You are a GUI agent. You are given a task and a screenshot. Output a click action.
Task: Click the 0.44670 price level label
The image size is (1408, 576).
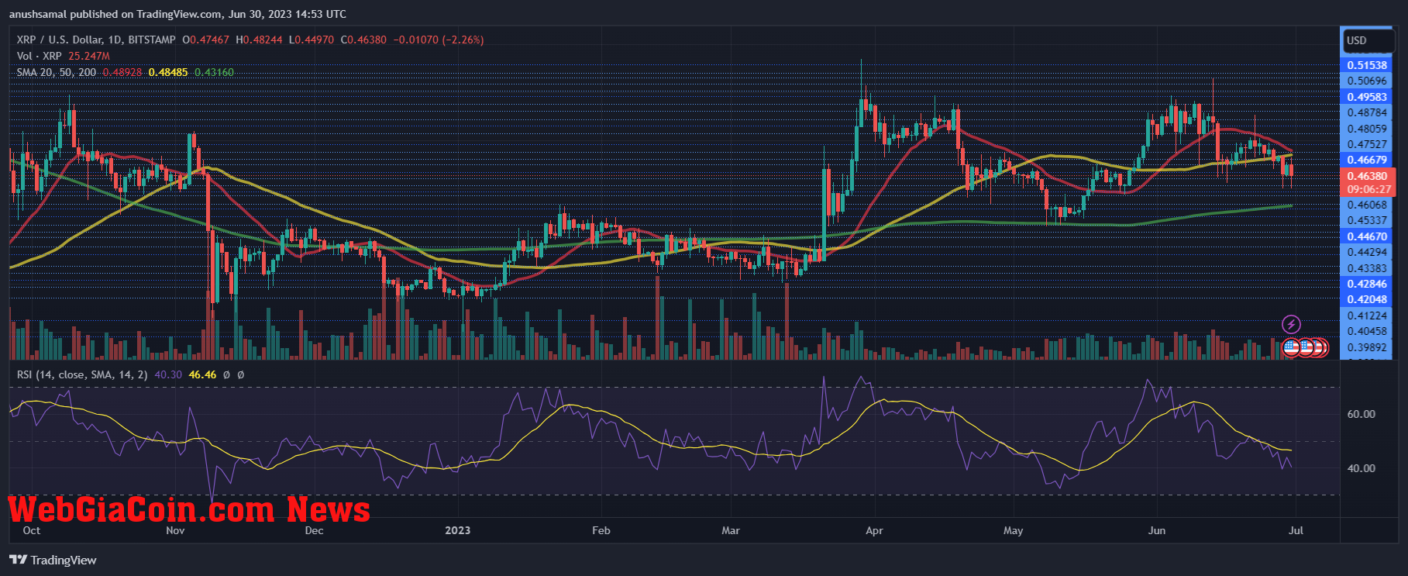tap(1367, 236)
